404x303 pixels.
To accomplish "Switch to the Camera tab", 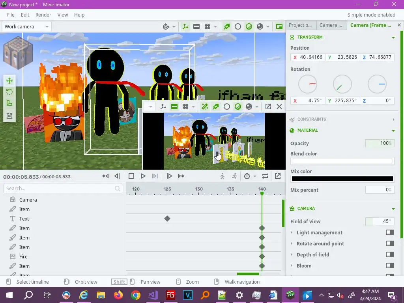I will 331,25.
